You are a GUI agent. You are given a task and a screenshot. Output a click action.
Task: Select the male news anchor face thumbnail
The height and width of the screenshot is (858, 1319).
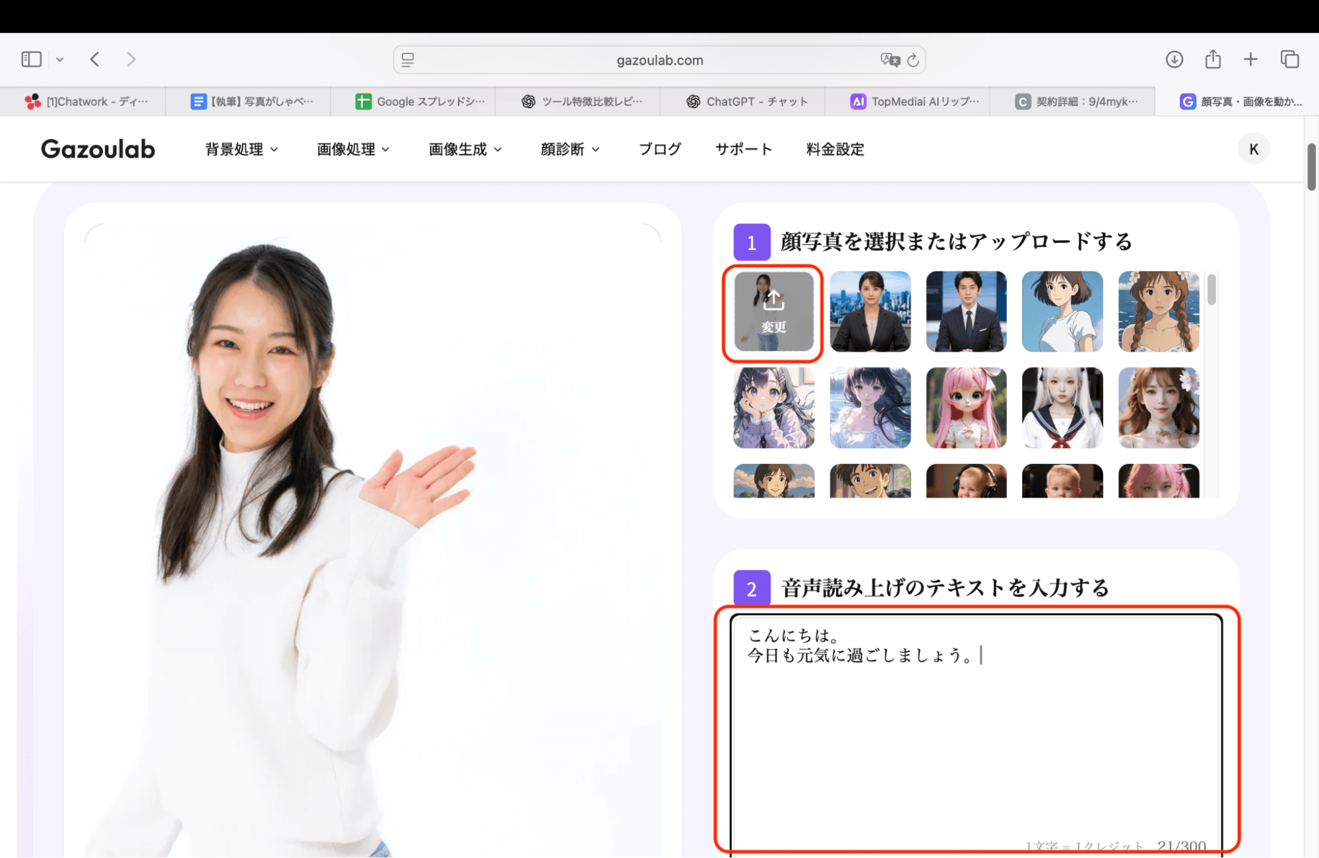[966, 312]
